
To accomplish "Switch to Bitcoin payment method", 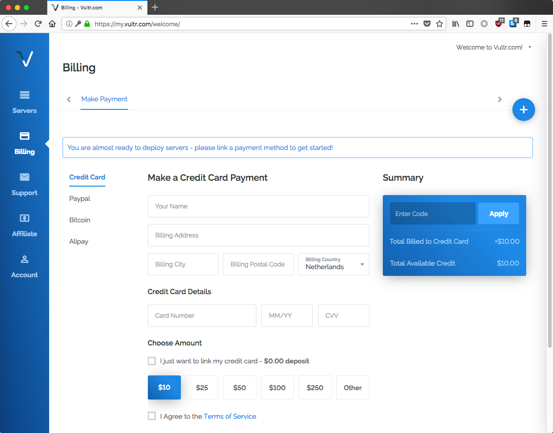I will [80, 220].
